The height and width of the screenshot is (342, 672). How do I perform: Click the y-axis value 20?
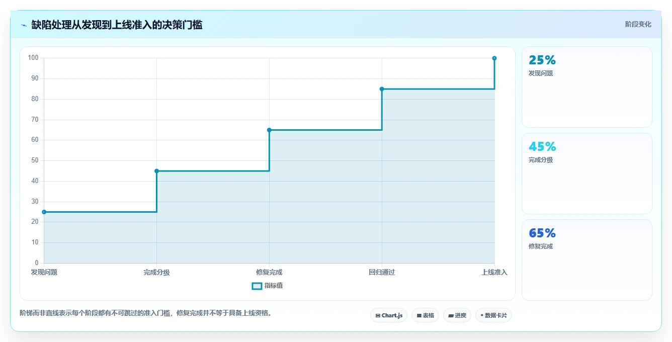(x=35, y=222)
